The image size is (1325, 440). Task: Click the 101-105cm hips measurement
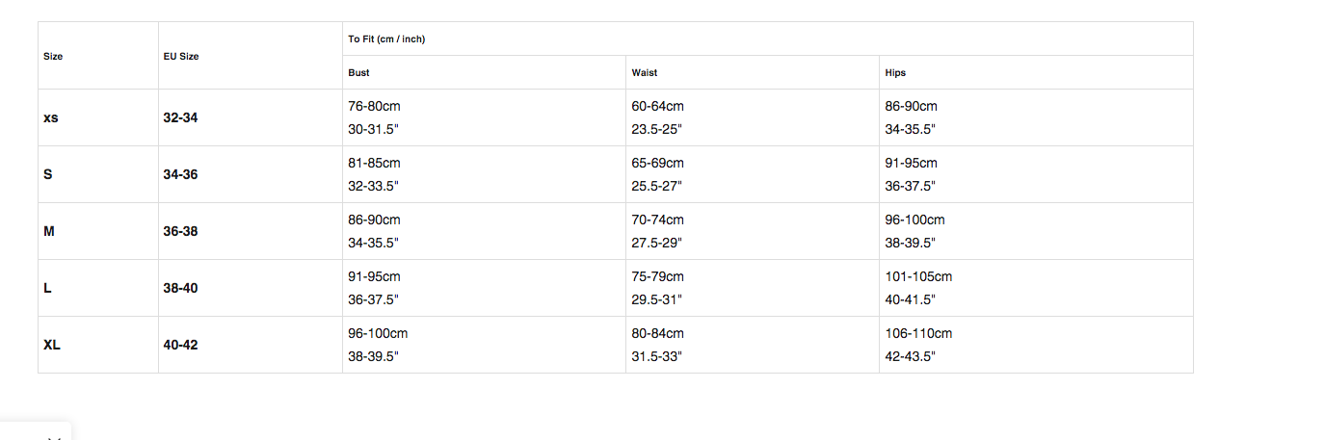[x=918, y=276]
